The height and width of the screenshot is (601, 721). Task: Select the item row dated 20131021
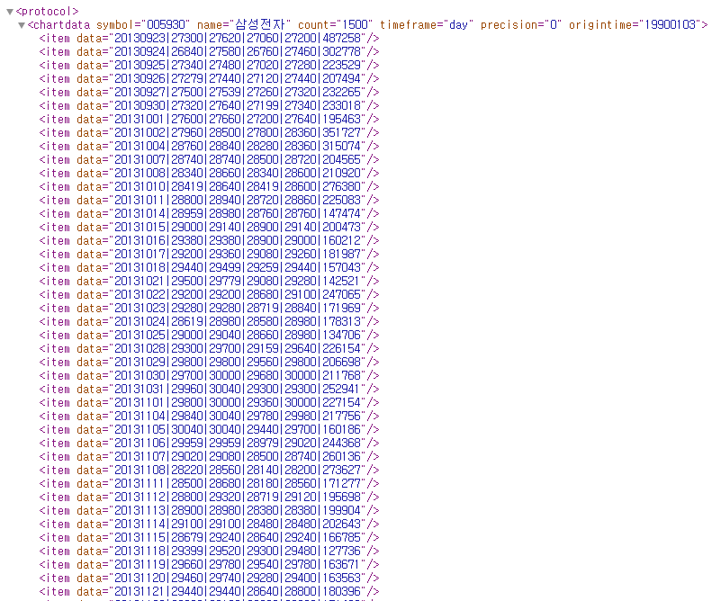pos(209,282)
